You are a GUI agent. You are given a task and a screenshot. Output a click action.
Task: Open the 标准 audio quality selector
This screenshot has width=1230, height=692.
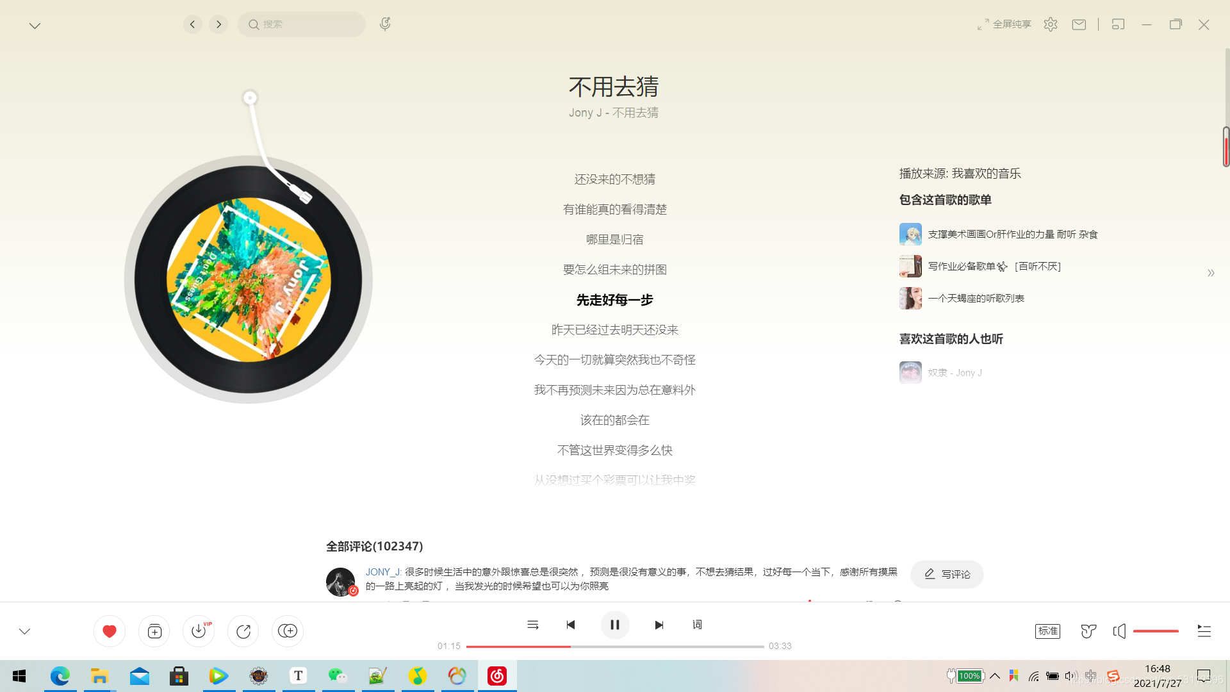(1047, 631)
